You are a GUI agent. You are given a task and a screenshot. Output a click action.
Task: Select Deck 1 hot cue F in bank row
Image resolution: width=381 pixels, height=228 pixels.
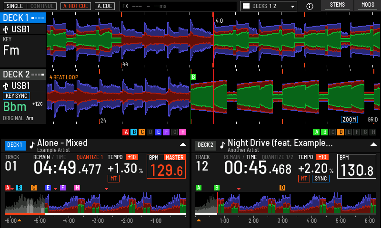pyautogui.click(x=166, y=132)
